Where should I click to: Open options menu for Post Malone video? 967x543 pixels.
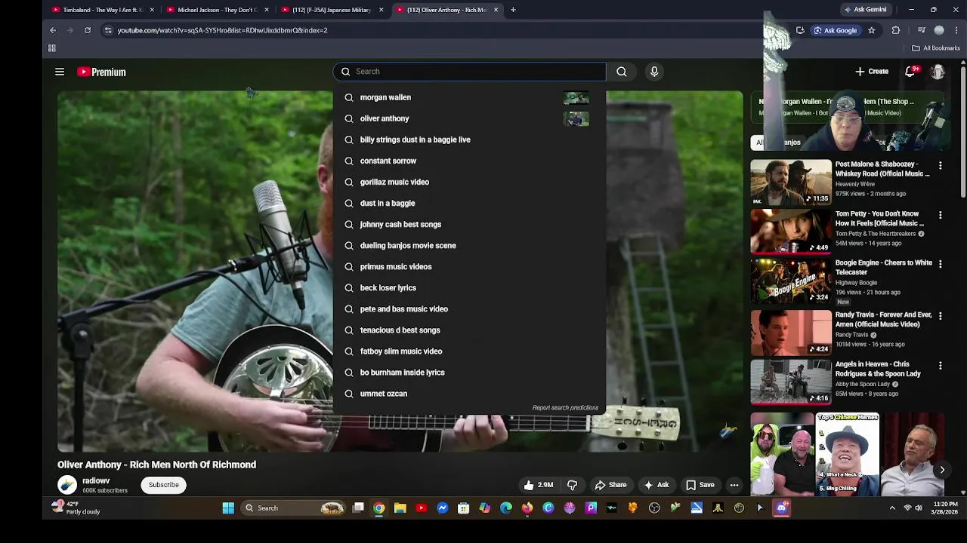(941, 165)
